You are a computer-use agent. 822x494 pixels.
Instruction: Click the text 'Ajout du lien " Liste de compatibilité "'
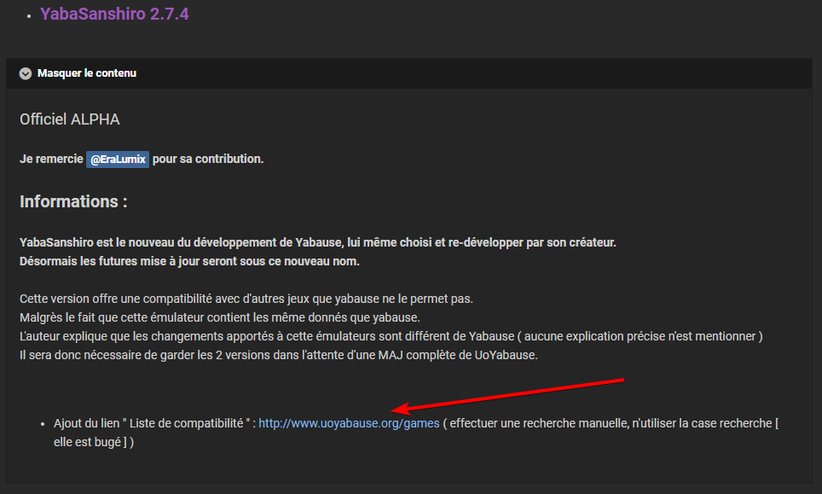[x=152, y=423]
